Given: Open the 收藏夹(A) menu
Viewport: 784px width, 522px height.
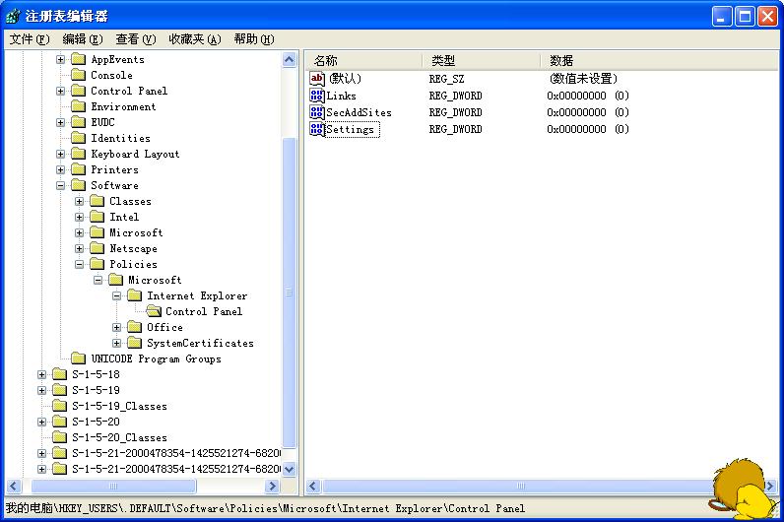Looking at the screenshot, I should click(x=194, y=39).
